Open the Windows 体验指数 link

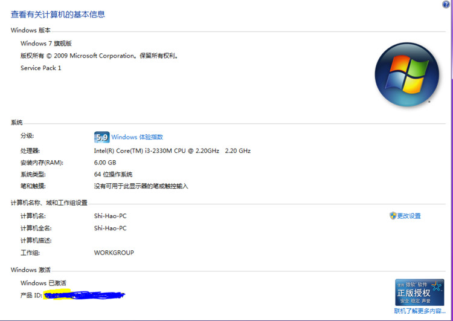[137, 137]
